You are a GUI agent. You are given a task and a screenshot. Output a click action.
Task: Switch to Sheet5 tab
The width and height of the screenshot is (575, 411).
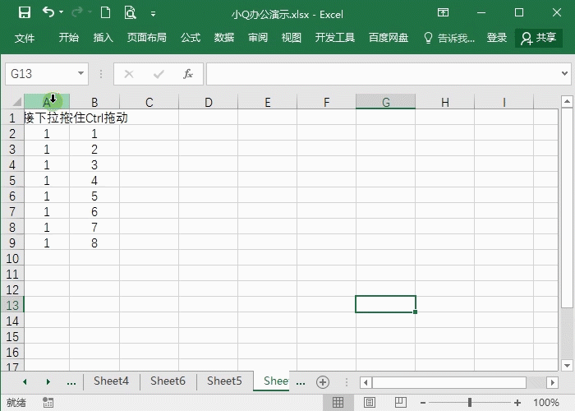[224, 381]
